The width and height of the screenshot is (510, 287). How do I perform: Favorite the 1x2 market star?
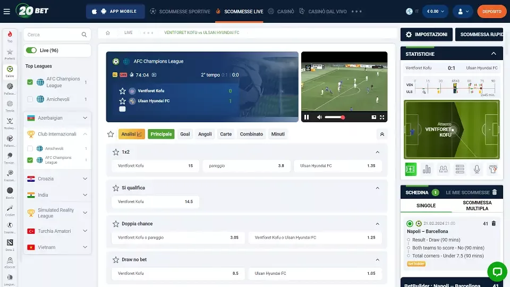[x=116, y=152]
